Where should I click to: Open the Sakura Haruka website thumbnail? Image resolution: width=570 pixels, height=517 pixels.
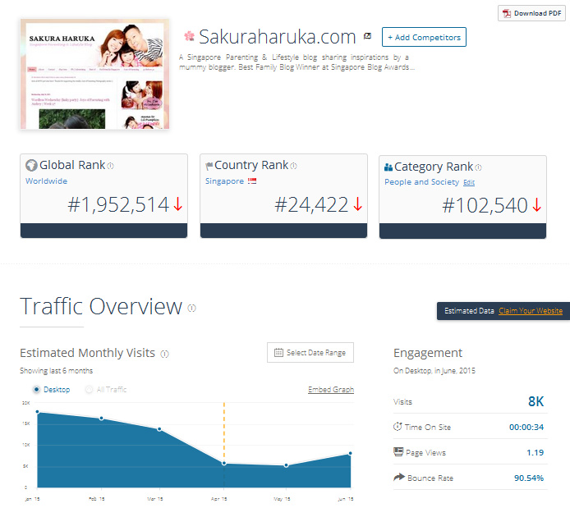click(x=95, y=74)
